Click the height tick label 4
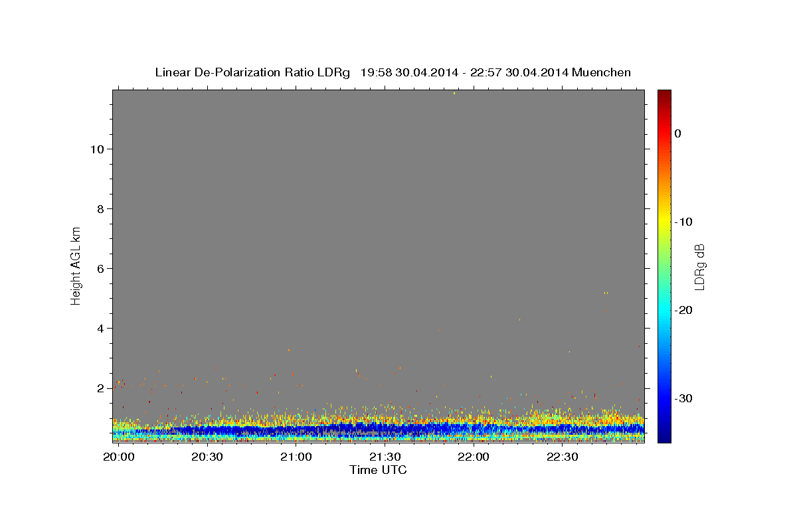797x531 pixels. click(101, 329)
